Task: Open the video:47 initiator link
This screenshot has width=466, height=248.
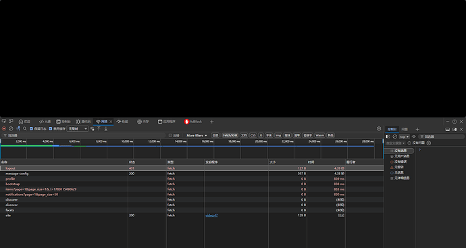Action: tap(211, 216)
